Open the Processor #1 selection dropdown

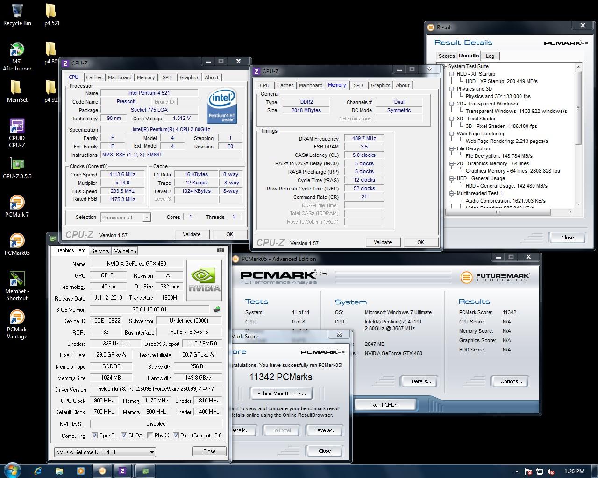126,217
